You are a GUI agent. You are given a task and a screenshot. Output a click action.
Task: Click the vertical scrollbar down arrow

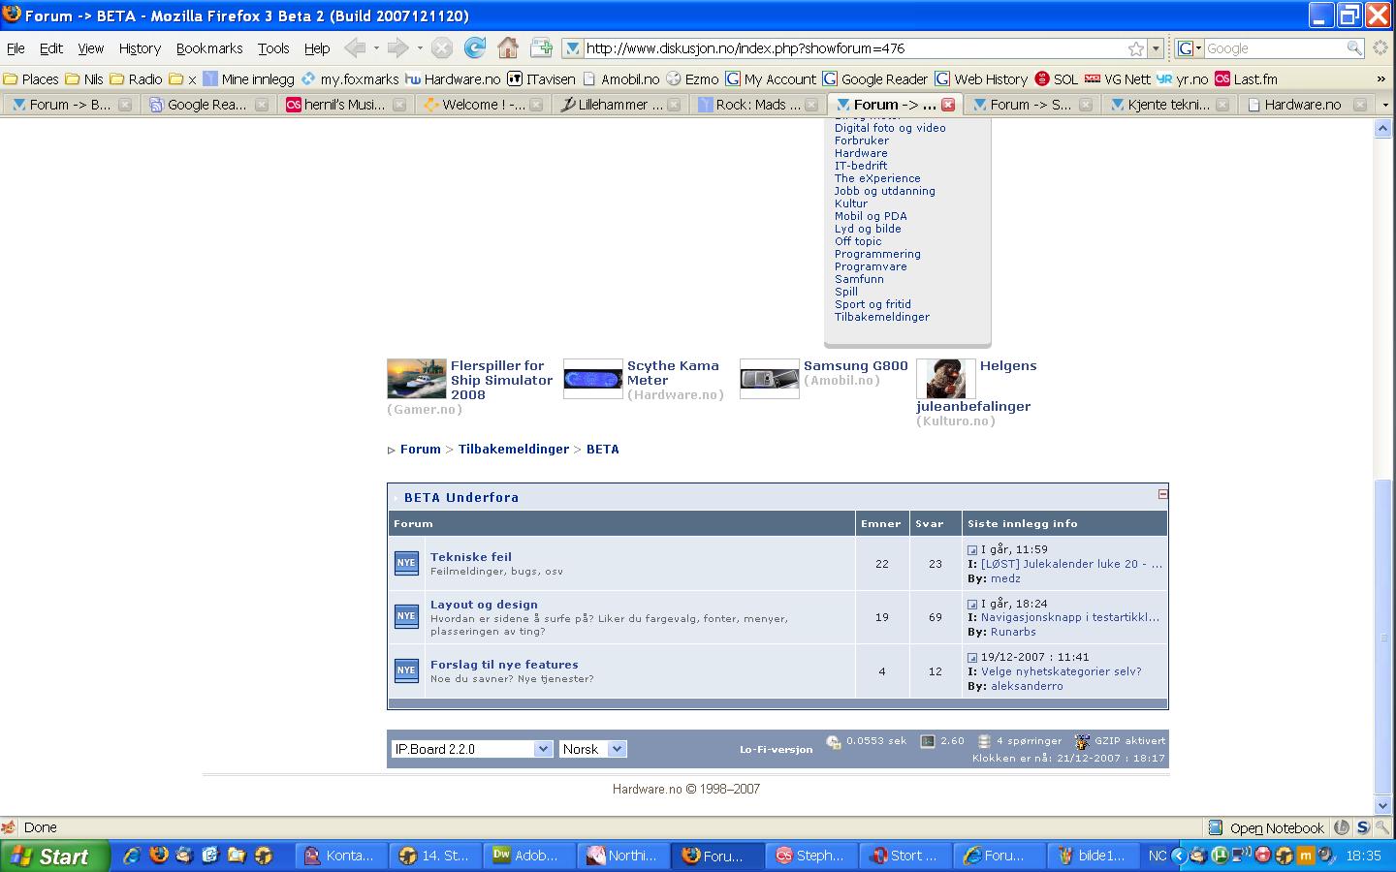pos(1383,805)
